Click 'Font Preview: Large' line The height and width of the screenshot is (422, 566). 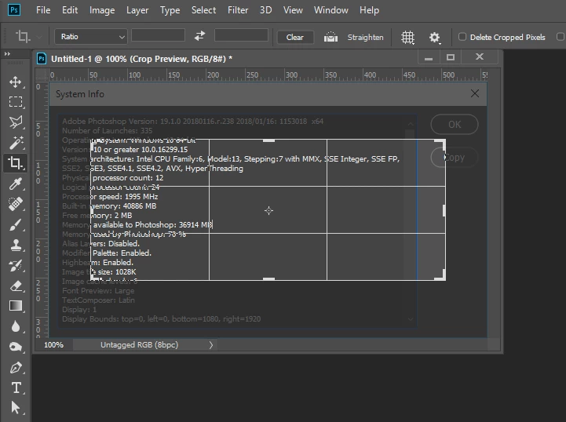(98, 291)
